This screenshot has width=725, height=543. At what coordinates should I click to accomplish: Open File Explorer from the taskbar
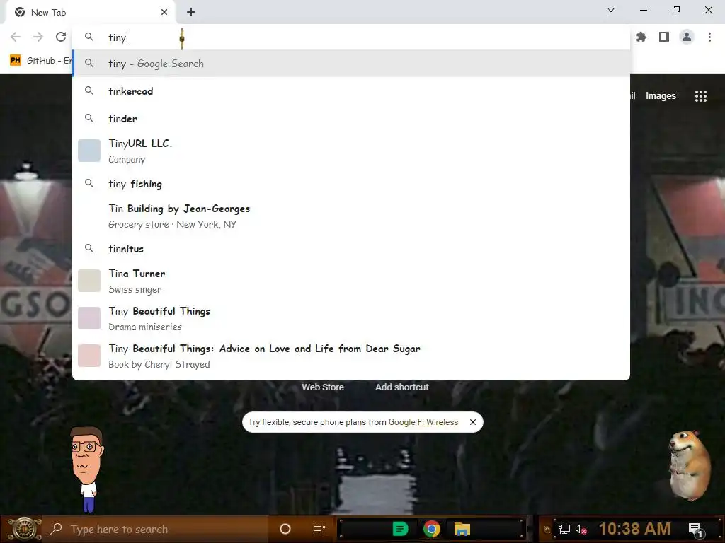(462, 529)
